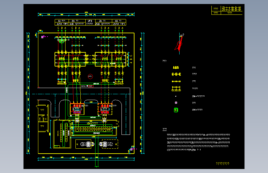This screenshot has width=268, height=173.
Task: Click the 1C capacitor unit box
Action: [x=83, y=144]
